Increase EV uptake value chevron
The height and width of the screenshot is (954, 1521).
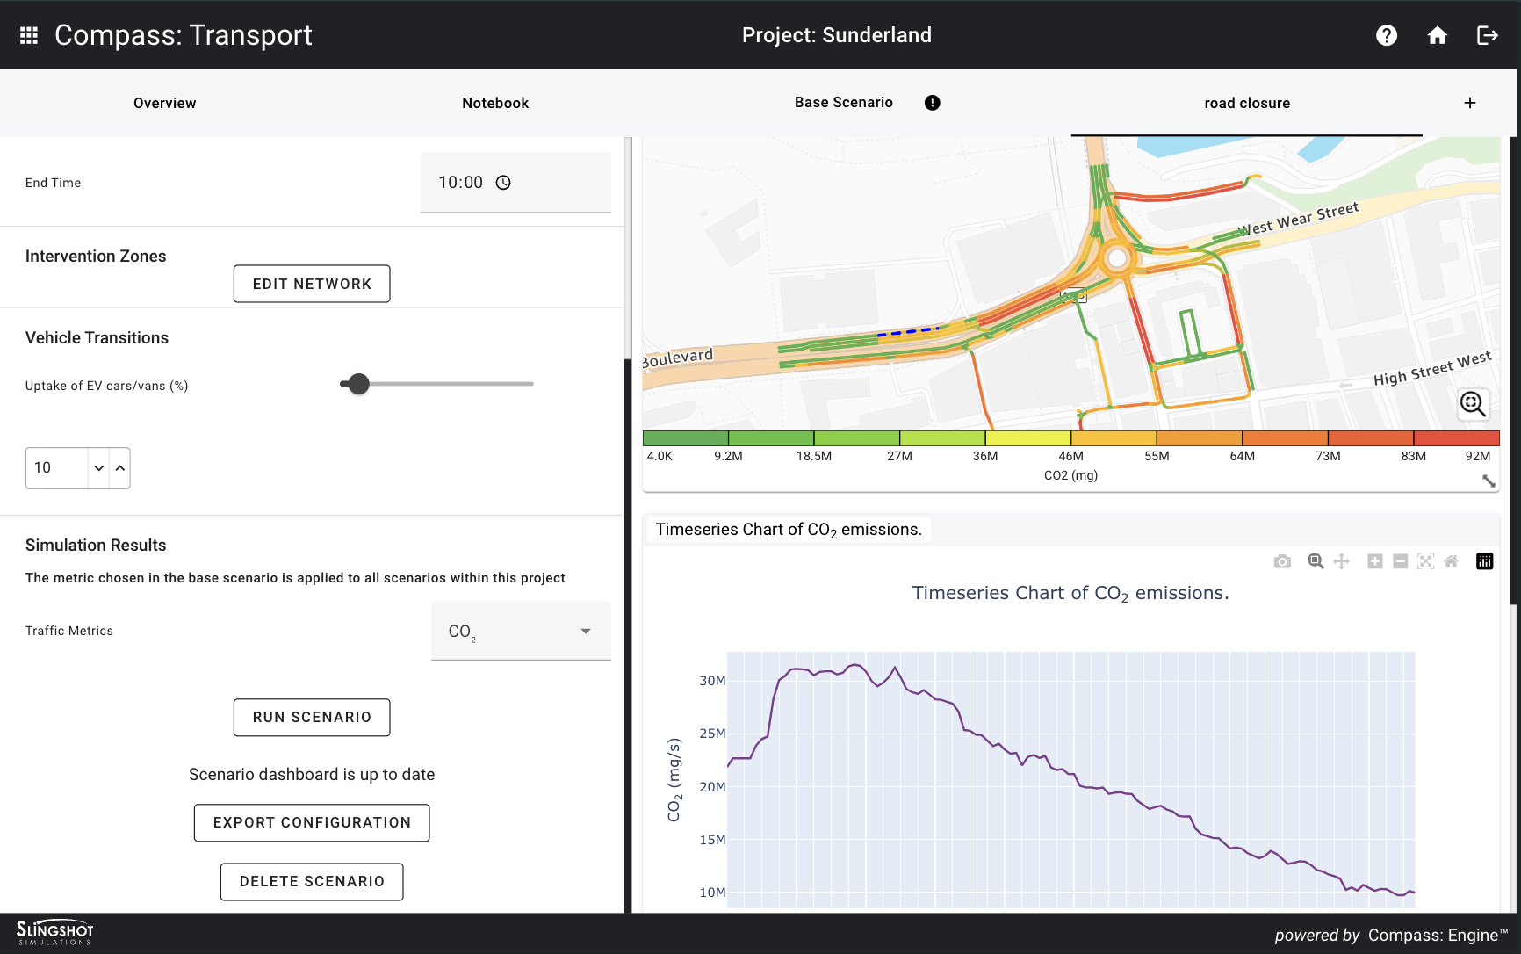[120, 468]
